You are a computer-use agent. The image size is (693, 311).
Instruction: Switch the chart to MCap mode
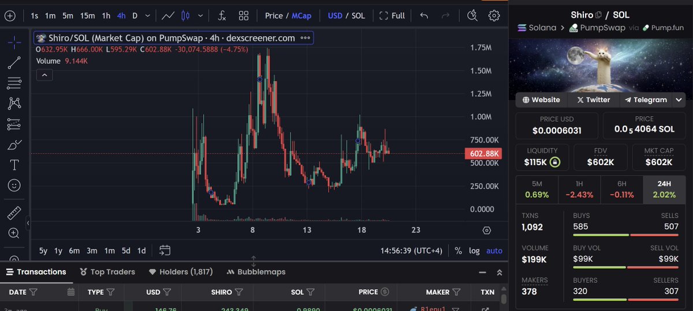301,16
